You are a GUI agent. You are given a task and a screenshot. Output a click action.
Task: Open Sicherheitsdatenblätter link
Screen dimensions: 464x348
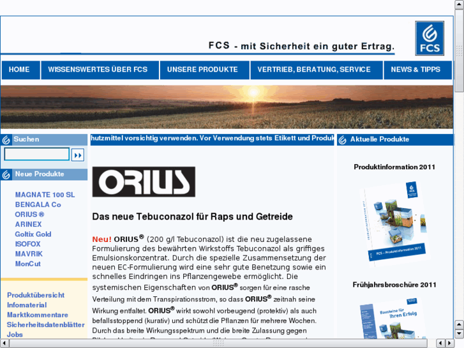tap(46, 324)
